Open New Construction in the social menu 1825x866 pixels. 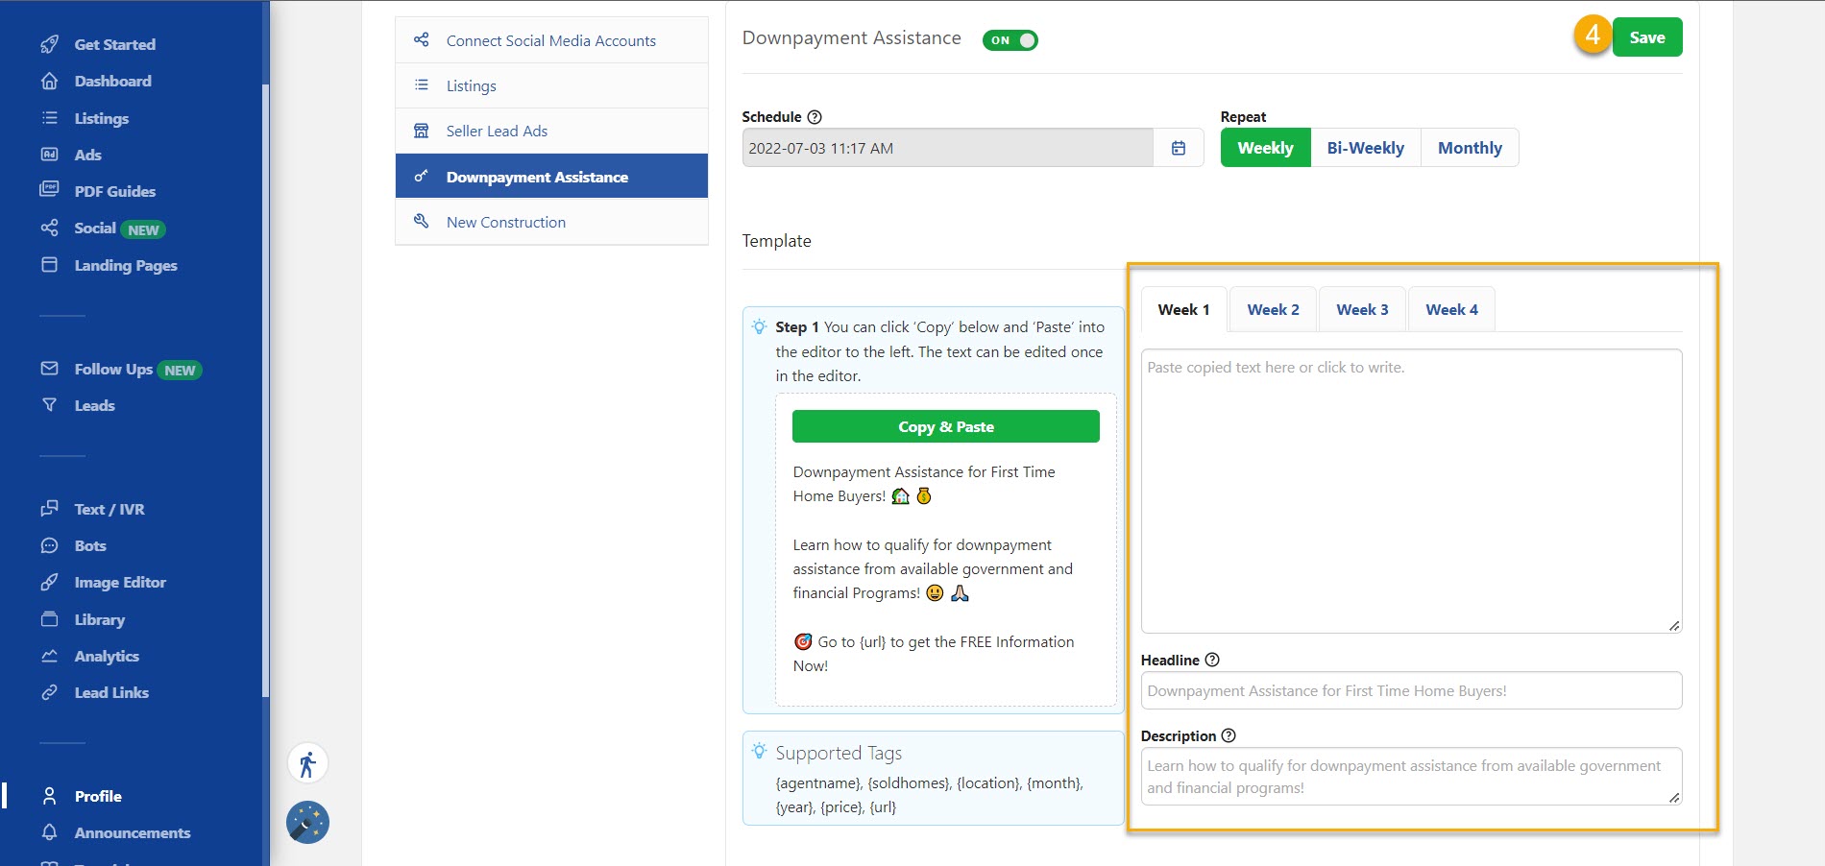pyautogui.click(x=505, y=223)
